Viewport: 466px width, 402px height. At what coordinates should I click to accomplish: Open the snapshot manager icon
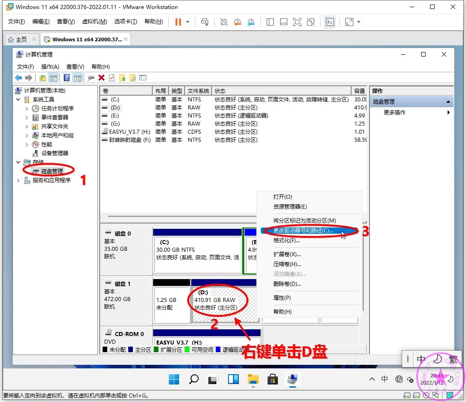pos(251,22)
